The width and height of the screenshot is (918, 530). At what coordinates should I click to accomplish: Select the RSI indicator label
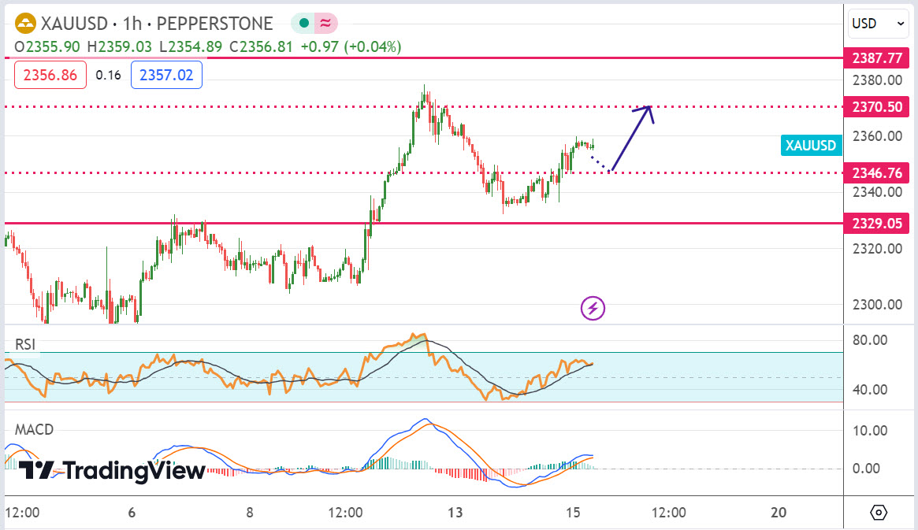point(25,344)
